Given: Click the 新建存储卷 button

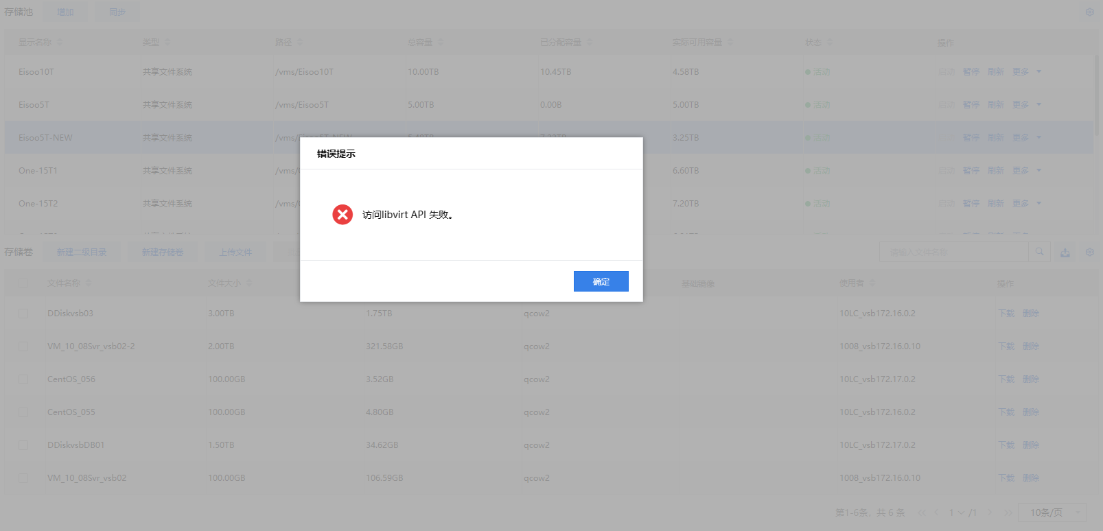Looking at the screenshot, I should point(163,252).
